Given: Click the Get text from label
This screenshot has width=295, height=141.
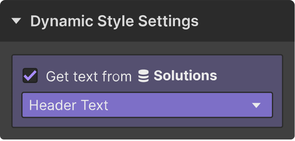Looking at the screenshot, I should coord(89,76).
